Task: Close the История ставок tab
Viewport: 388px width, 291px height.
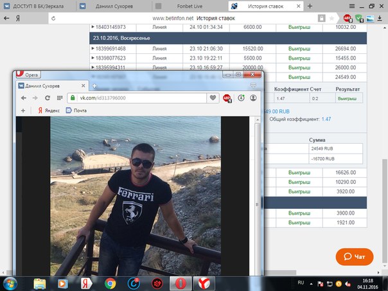Action: pyautogui.click(x=299, y=6)
